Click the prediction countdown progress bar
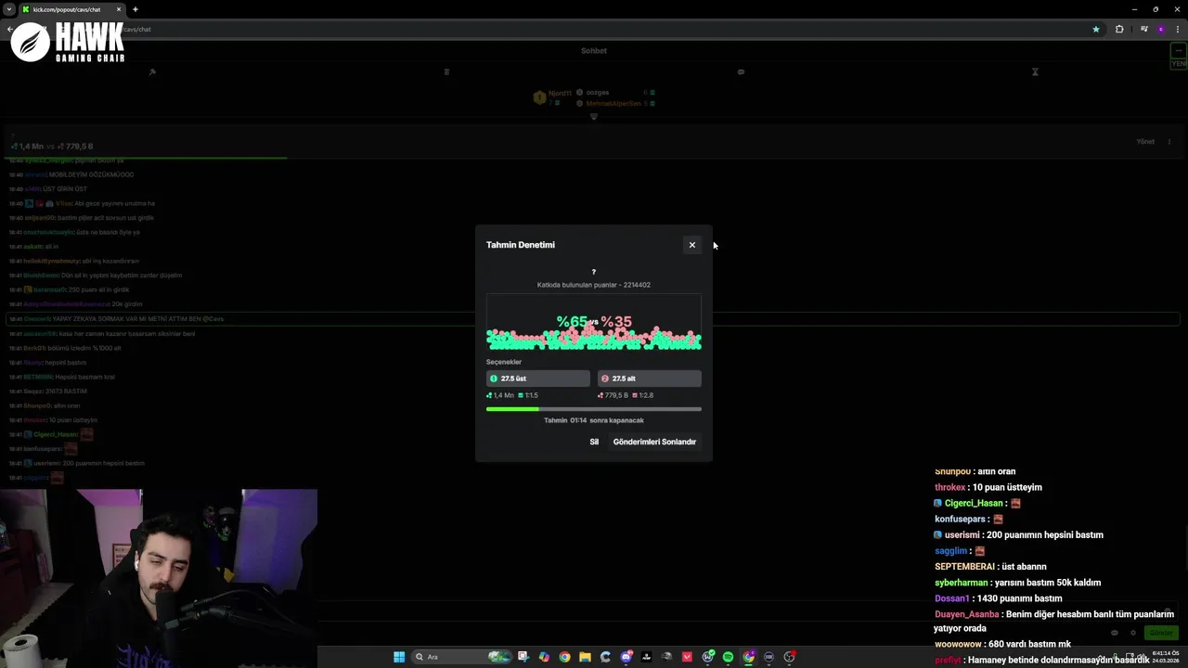Viewport: 1188px width, 668px height. coord(594,409)
